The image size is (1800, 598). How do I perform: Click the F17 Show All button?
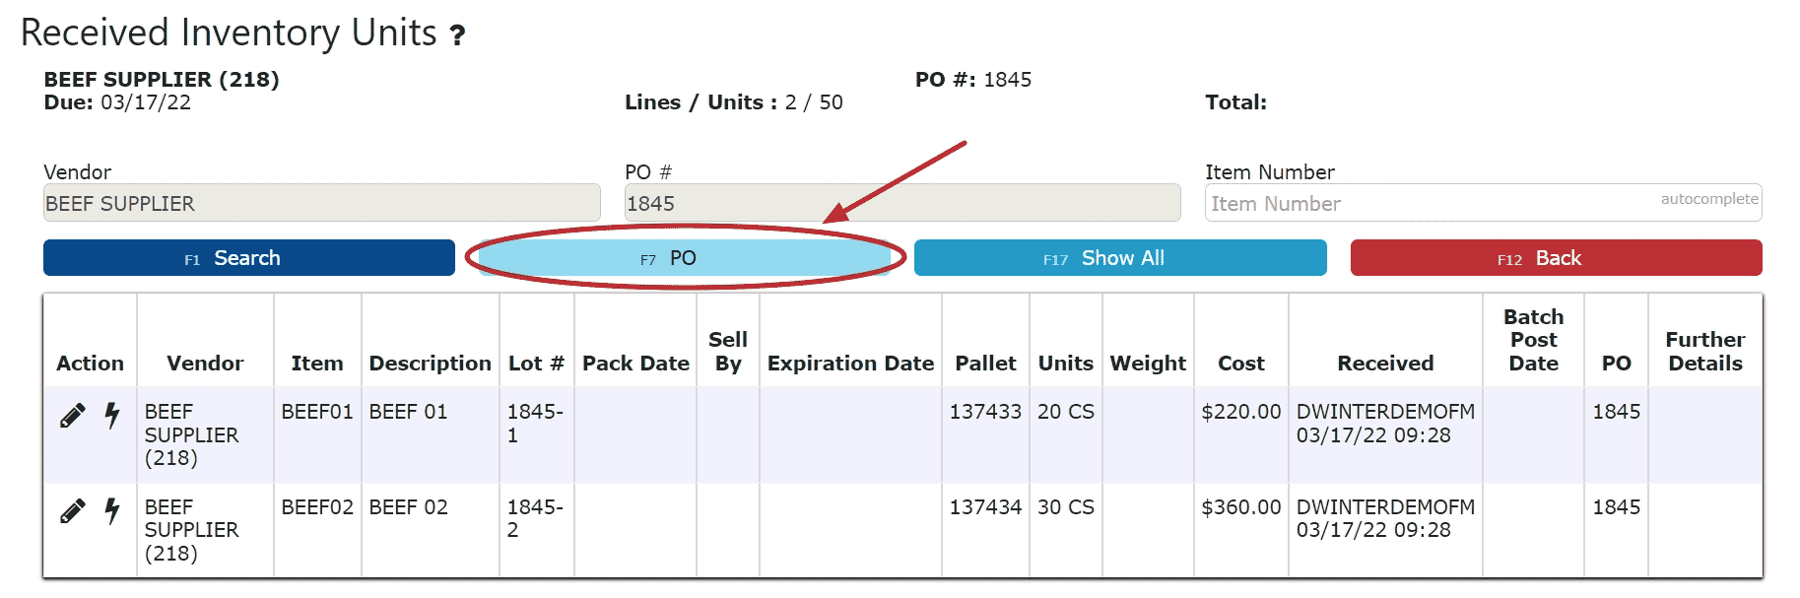pos(1120,258)
